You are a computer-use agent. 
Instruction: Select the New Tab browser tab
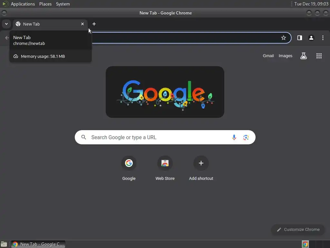click(50, 24)
